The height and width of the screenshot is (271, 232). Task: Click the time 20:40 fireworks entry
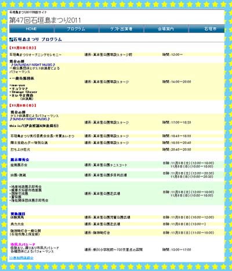click(x=177, y=149)
